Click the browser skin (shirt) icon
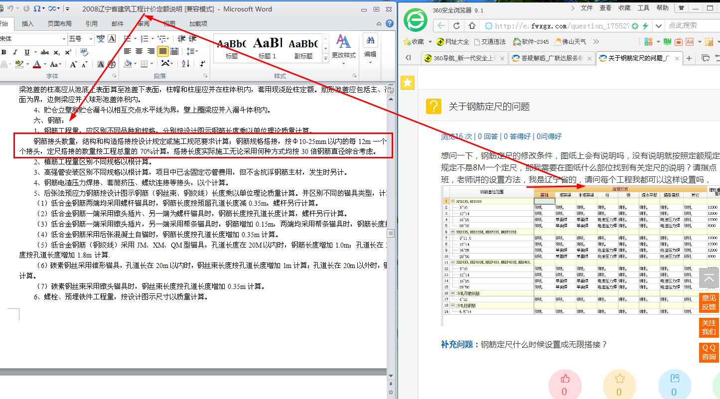The image size is (720, 399). click(680, 8)
